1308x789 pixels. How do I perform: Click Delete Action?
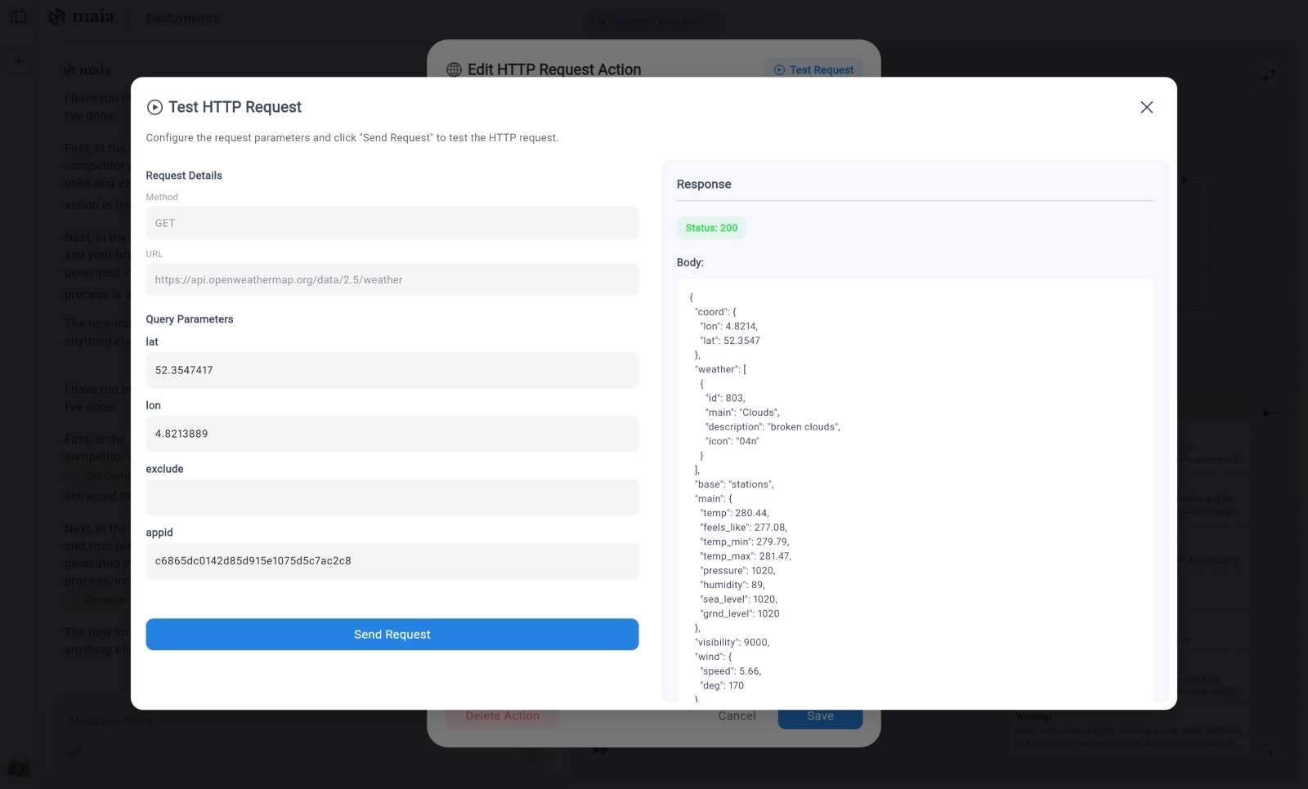[502, 715]
